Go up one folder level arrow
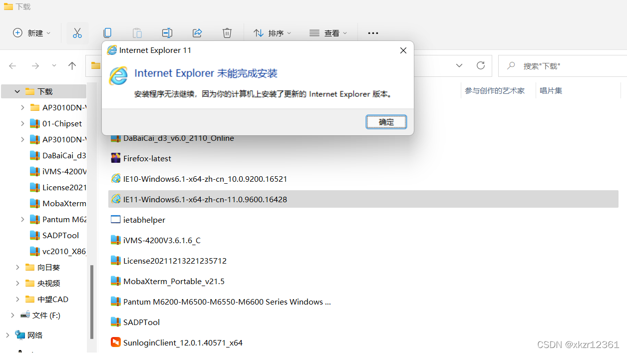The height and width of the screenshot is (353, 627). 72,65
